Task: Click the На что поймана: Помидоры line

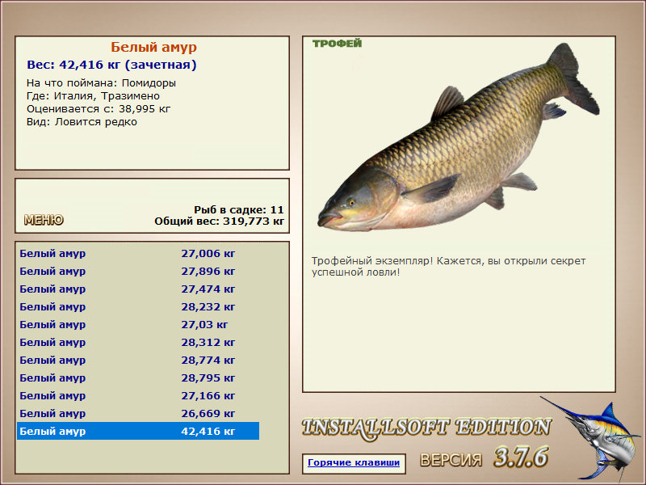Action: point(101,83)
